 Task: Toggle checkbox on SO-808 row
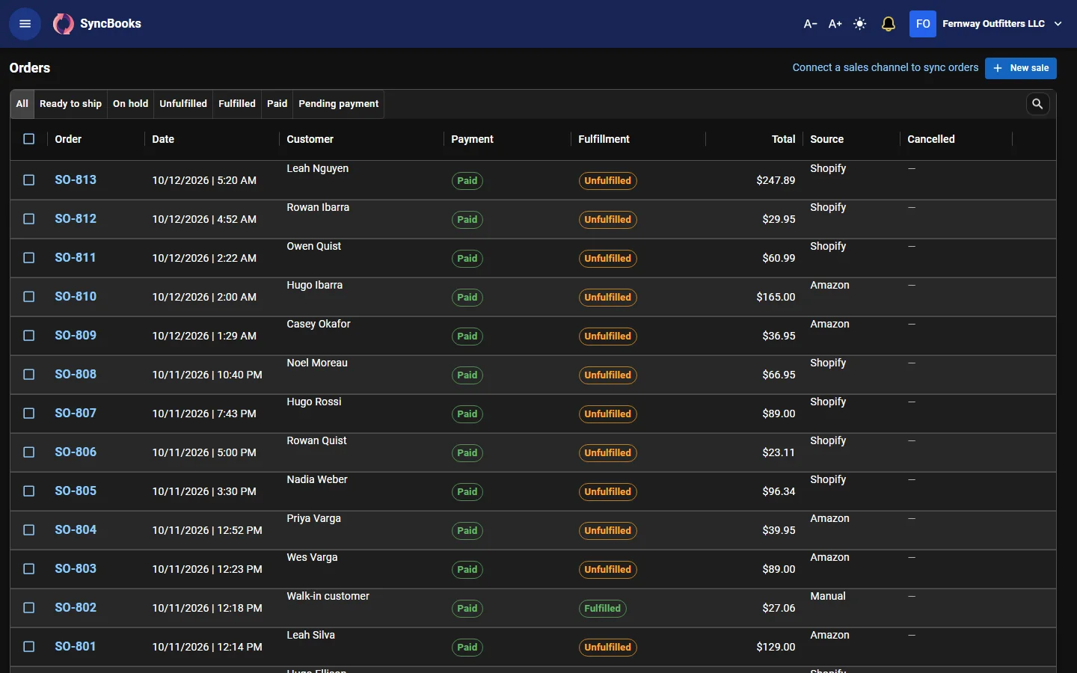pyautogui.click(x=29, y=375)
